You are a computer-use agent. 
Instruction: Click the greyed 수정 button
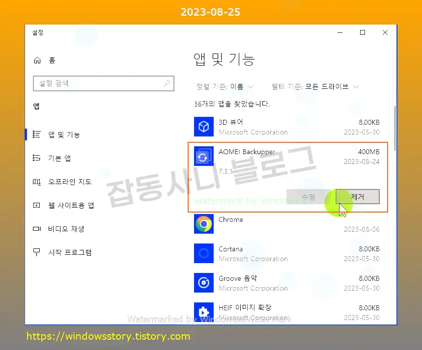click(x=309, y=197)
